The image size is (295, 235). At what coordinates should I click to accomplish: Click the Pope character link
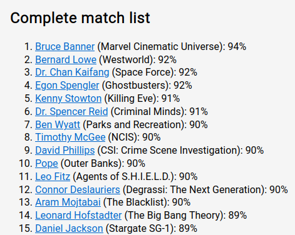coord(46,164)
